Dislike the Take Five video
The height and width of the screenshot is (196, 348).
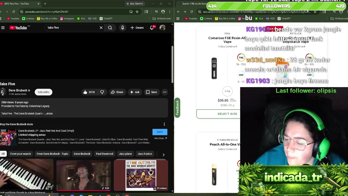tap(102, 92)
